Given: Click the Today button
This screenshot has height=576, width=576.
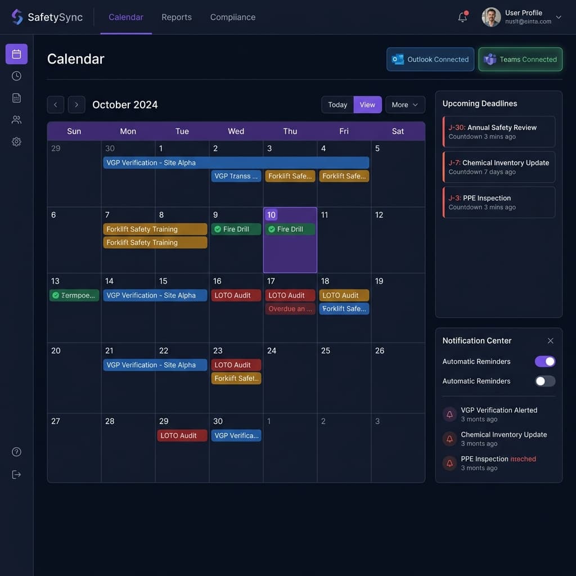Looking at the screenshot, I should click(x=337, y=105).
